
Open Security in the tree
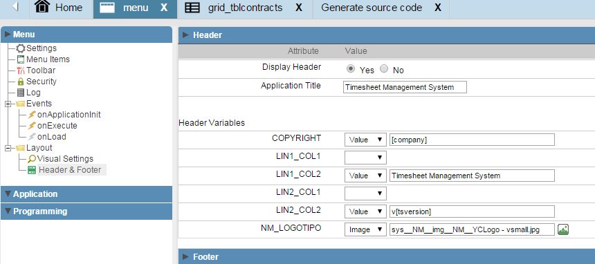coord(42,81)
